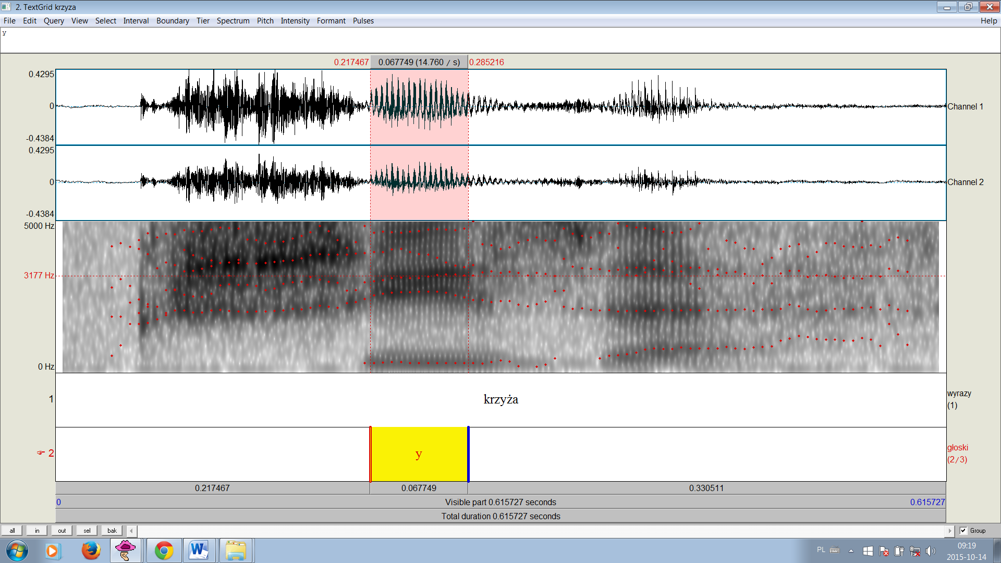Open the volume speaker tray icon

pos(931,550)
